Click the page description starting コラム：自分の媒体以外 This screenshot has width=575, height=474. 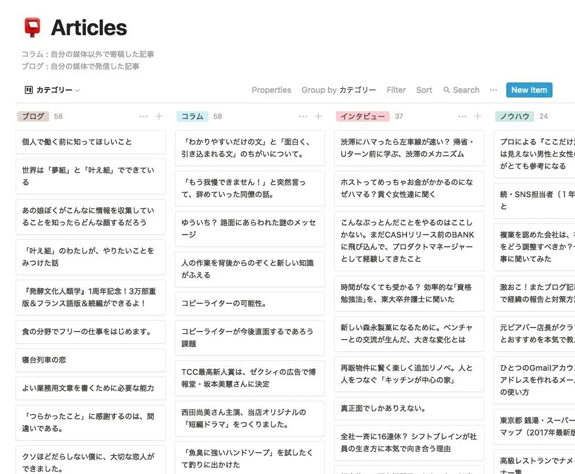click(x=88, y=60)
